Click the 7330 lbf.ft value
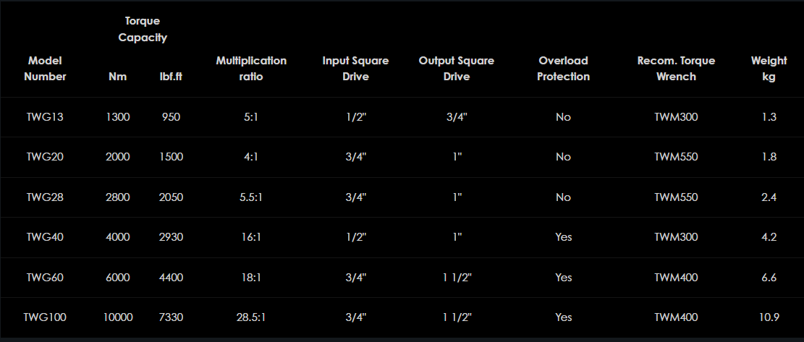 [x=171, y=317]
